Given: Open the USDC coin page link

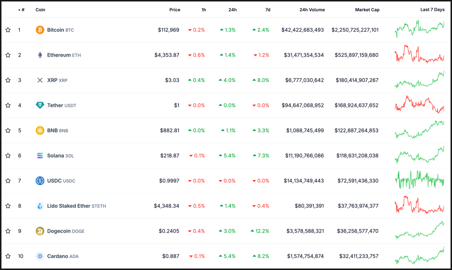Looking at the screenshot, I should [61, 180].
